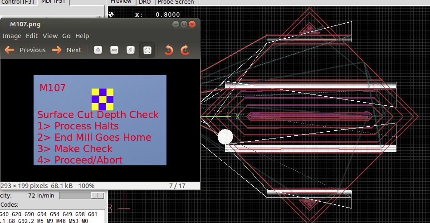Click the Previous image arrow button

25,50
